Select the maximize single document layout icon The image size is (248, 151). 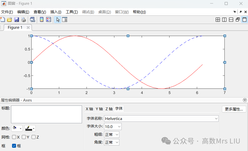click(244, 20)
